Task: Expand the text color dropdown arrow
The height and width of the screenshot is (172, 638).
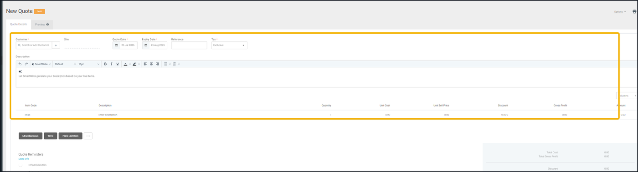Action: pos(130,64)
